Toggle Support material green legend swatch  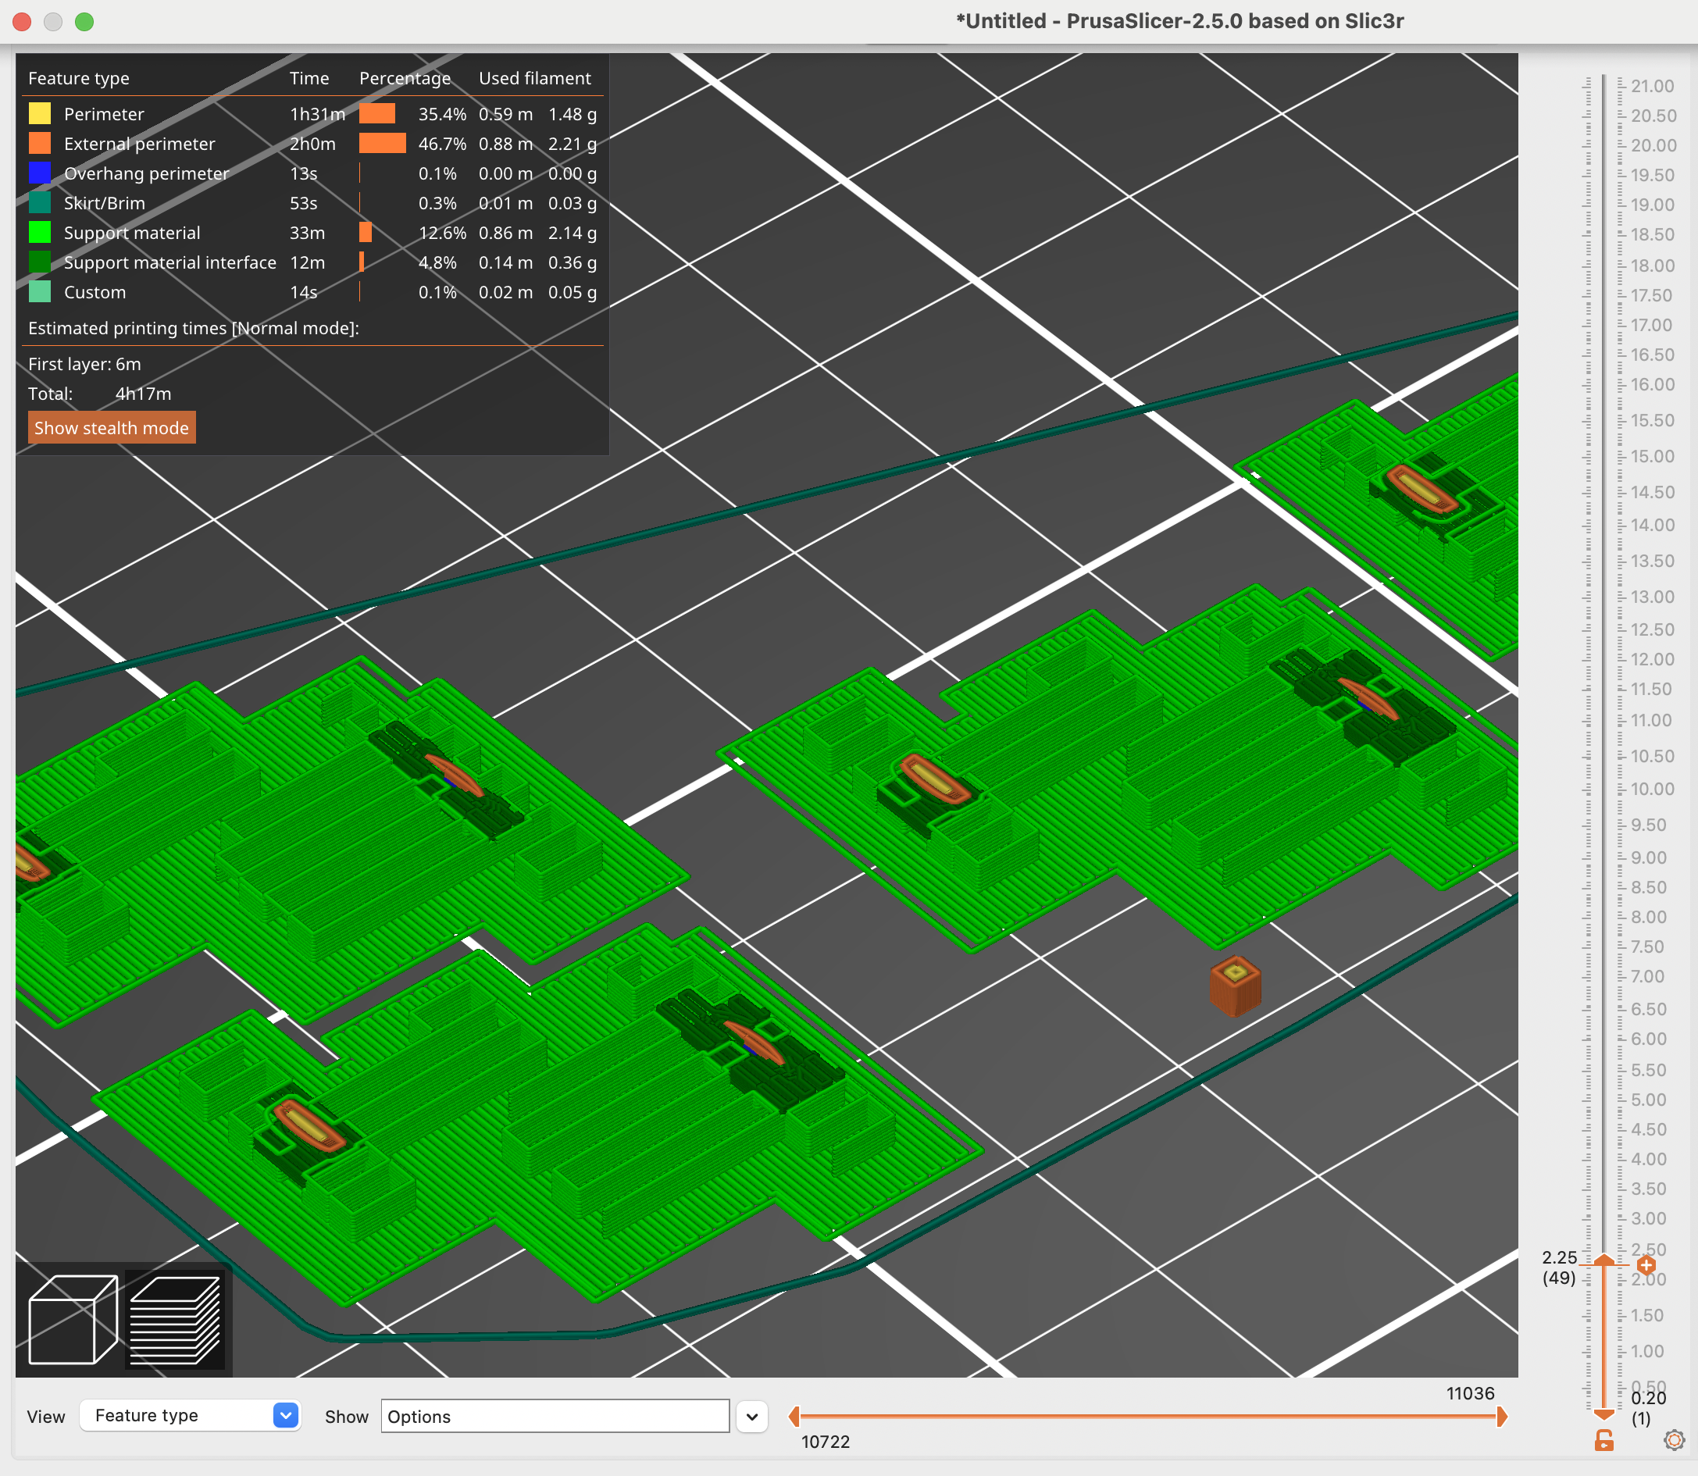[40, 232]
